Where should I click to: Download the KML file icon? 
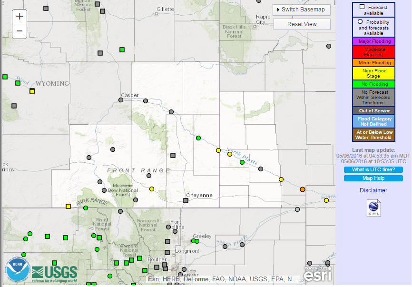(373, 208)
